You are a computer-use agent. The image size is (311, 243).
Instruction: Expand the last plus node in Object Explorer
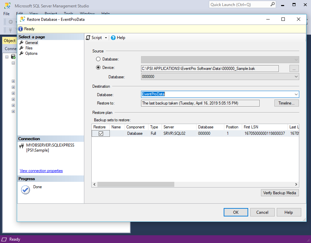[13, 111]
